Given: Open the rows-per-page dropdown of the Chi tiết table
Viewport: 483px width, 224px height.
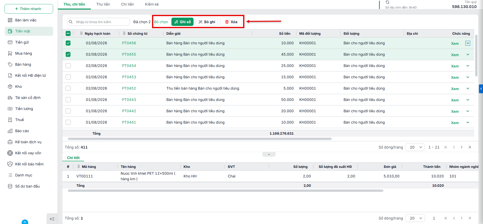Looking at the screenshot, I should click(415, 218).
